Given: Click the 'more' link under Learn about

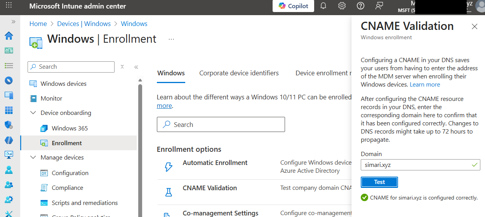Looking at the screenshot, I should 164,106.
